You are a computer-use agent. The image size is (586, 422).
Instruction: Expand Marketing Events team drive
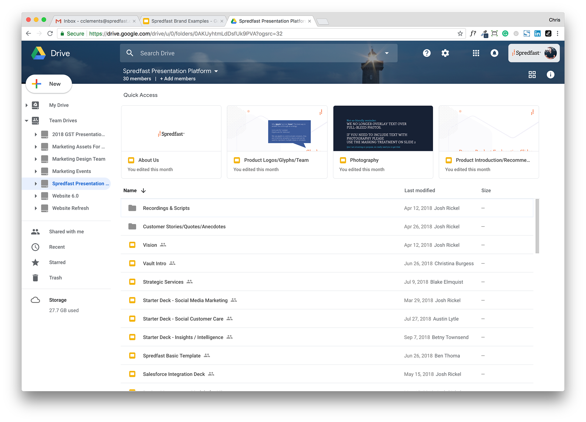(x=36, y=171)
